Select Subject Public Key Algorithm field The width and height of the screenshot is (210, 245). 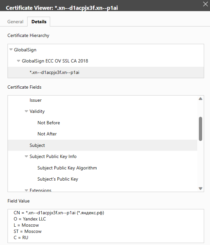point(67,168)
